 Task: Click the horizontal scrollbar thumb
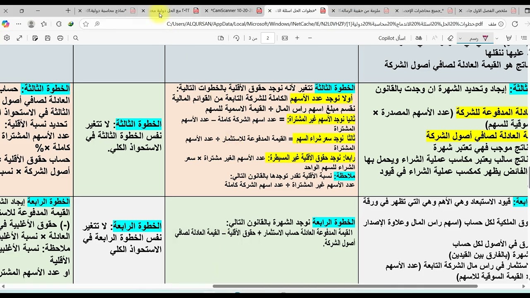tap(345, 286)
